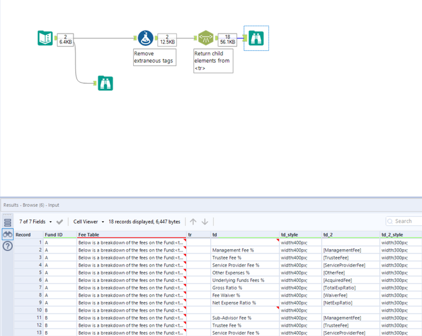The height and width of the screenshot is (336, 422).
Task: Select the Sub-Advisor Fee % cell
Action: (245, 318)
